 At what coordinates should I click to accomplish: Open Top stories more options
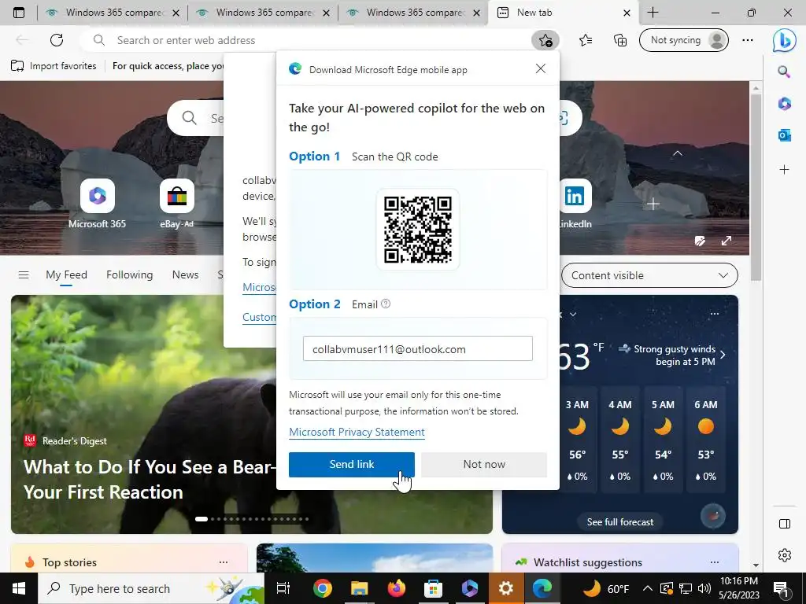tap(223, 562)
